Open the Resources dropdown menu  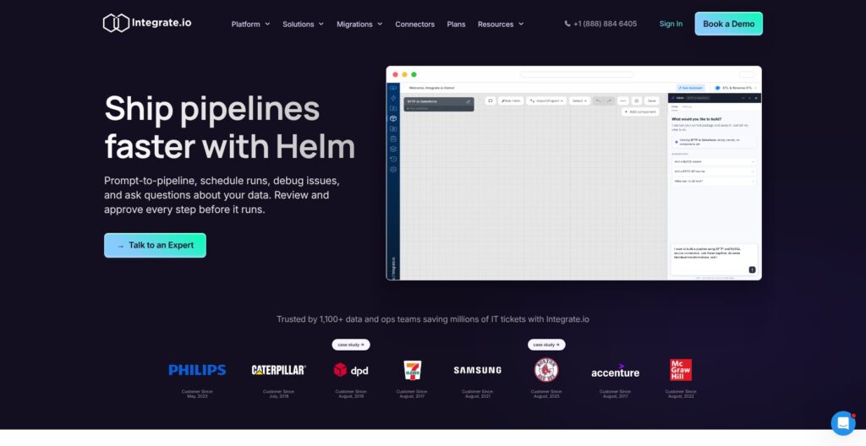coord(501,24)
